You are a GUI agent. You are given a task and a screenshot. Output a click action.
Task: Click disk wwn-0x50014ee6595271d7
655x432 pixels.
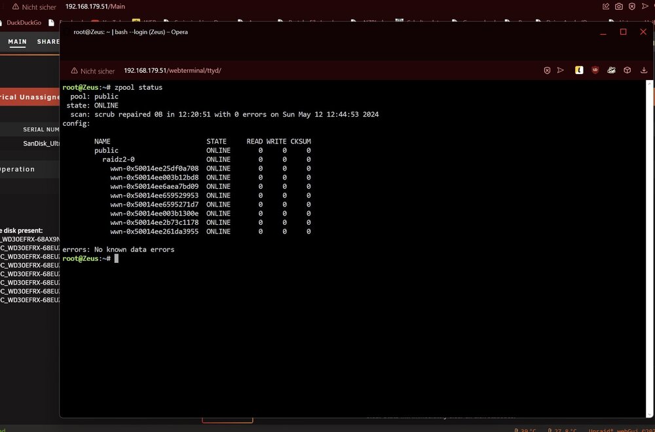tap(155, 205)
